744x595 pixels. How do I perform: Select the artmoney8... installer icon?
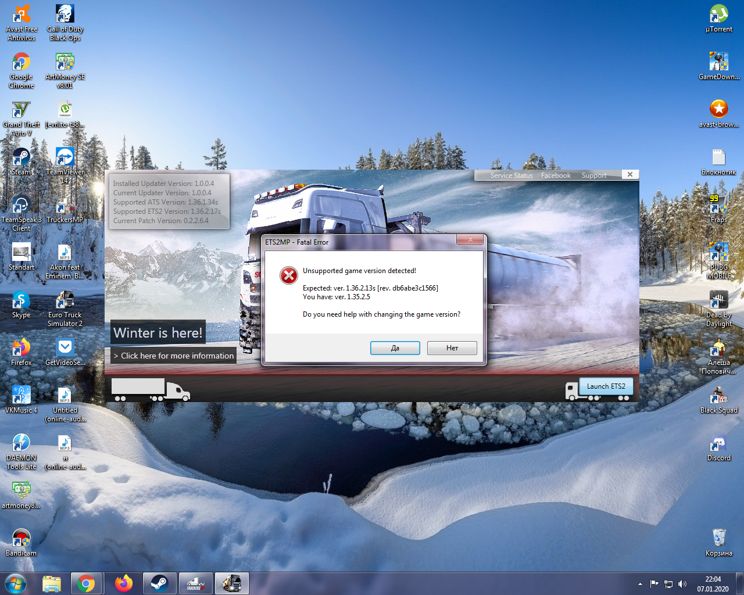coord(22,495)
